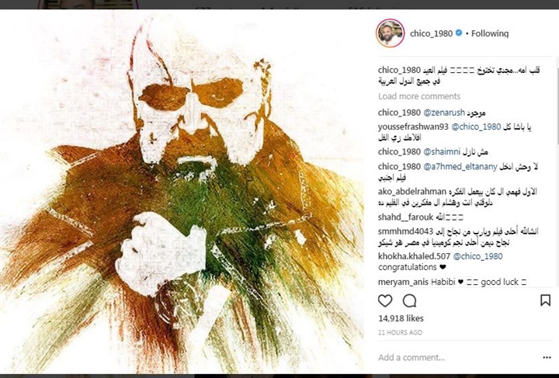Screen dimensions: 559x378
Task: Open chico_1980 username in header
Action: [x=432, y=33]
